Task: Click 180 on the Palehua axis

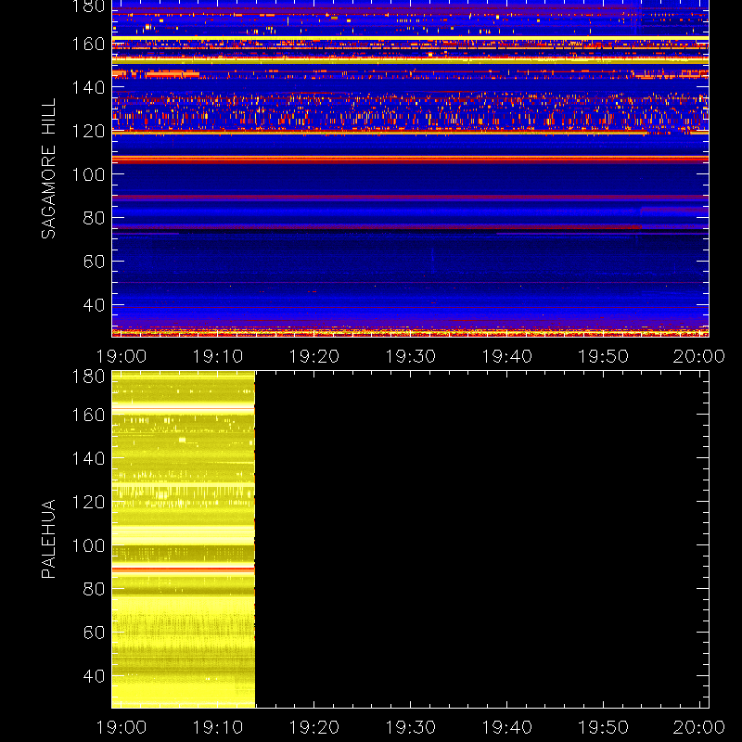Action: click(88, 377)
